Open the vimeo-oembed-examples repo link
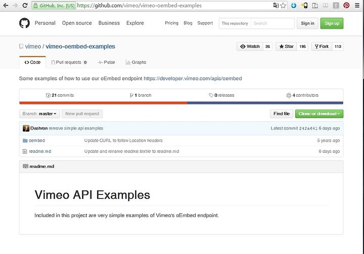Image resolution: width=364 pixels, height=254 pixels. click(x=80, y=46)
